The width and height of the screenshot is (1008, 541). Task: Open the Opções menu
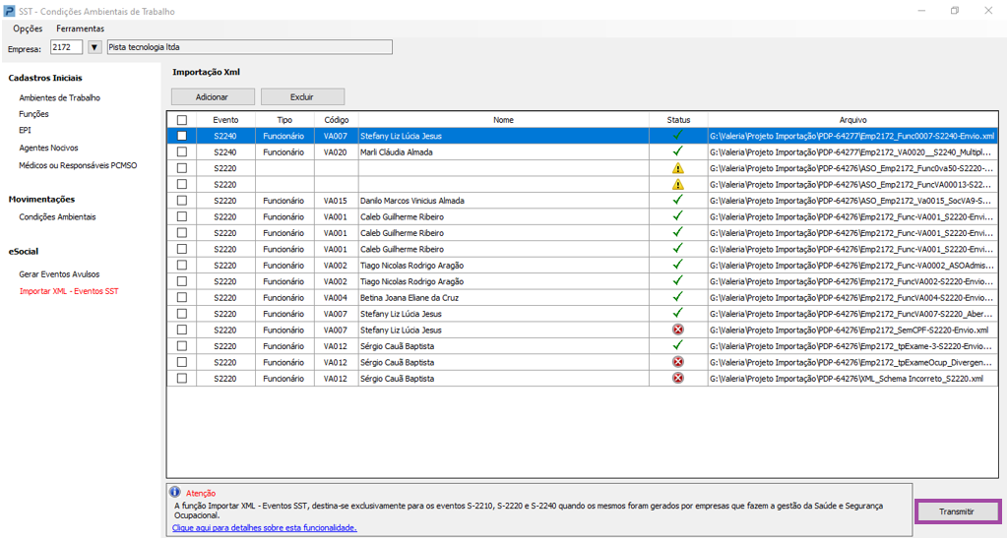28,29
